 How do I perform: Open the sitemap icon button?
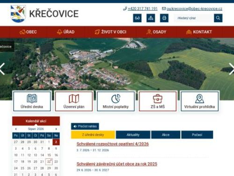pos(151,18)
